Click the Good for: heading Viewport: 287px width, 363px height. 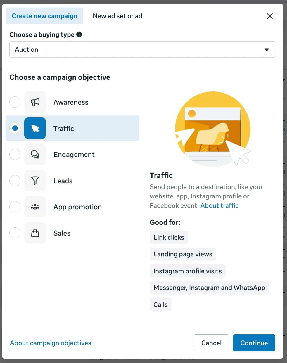pyautogui.click(x=165, y=222)
